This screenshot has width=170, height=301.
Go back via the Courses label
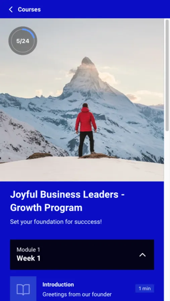tap(29, 9)
